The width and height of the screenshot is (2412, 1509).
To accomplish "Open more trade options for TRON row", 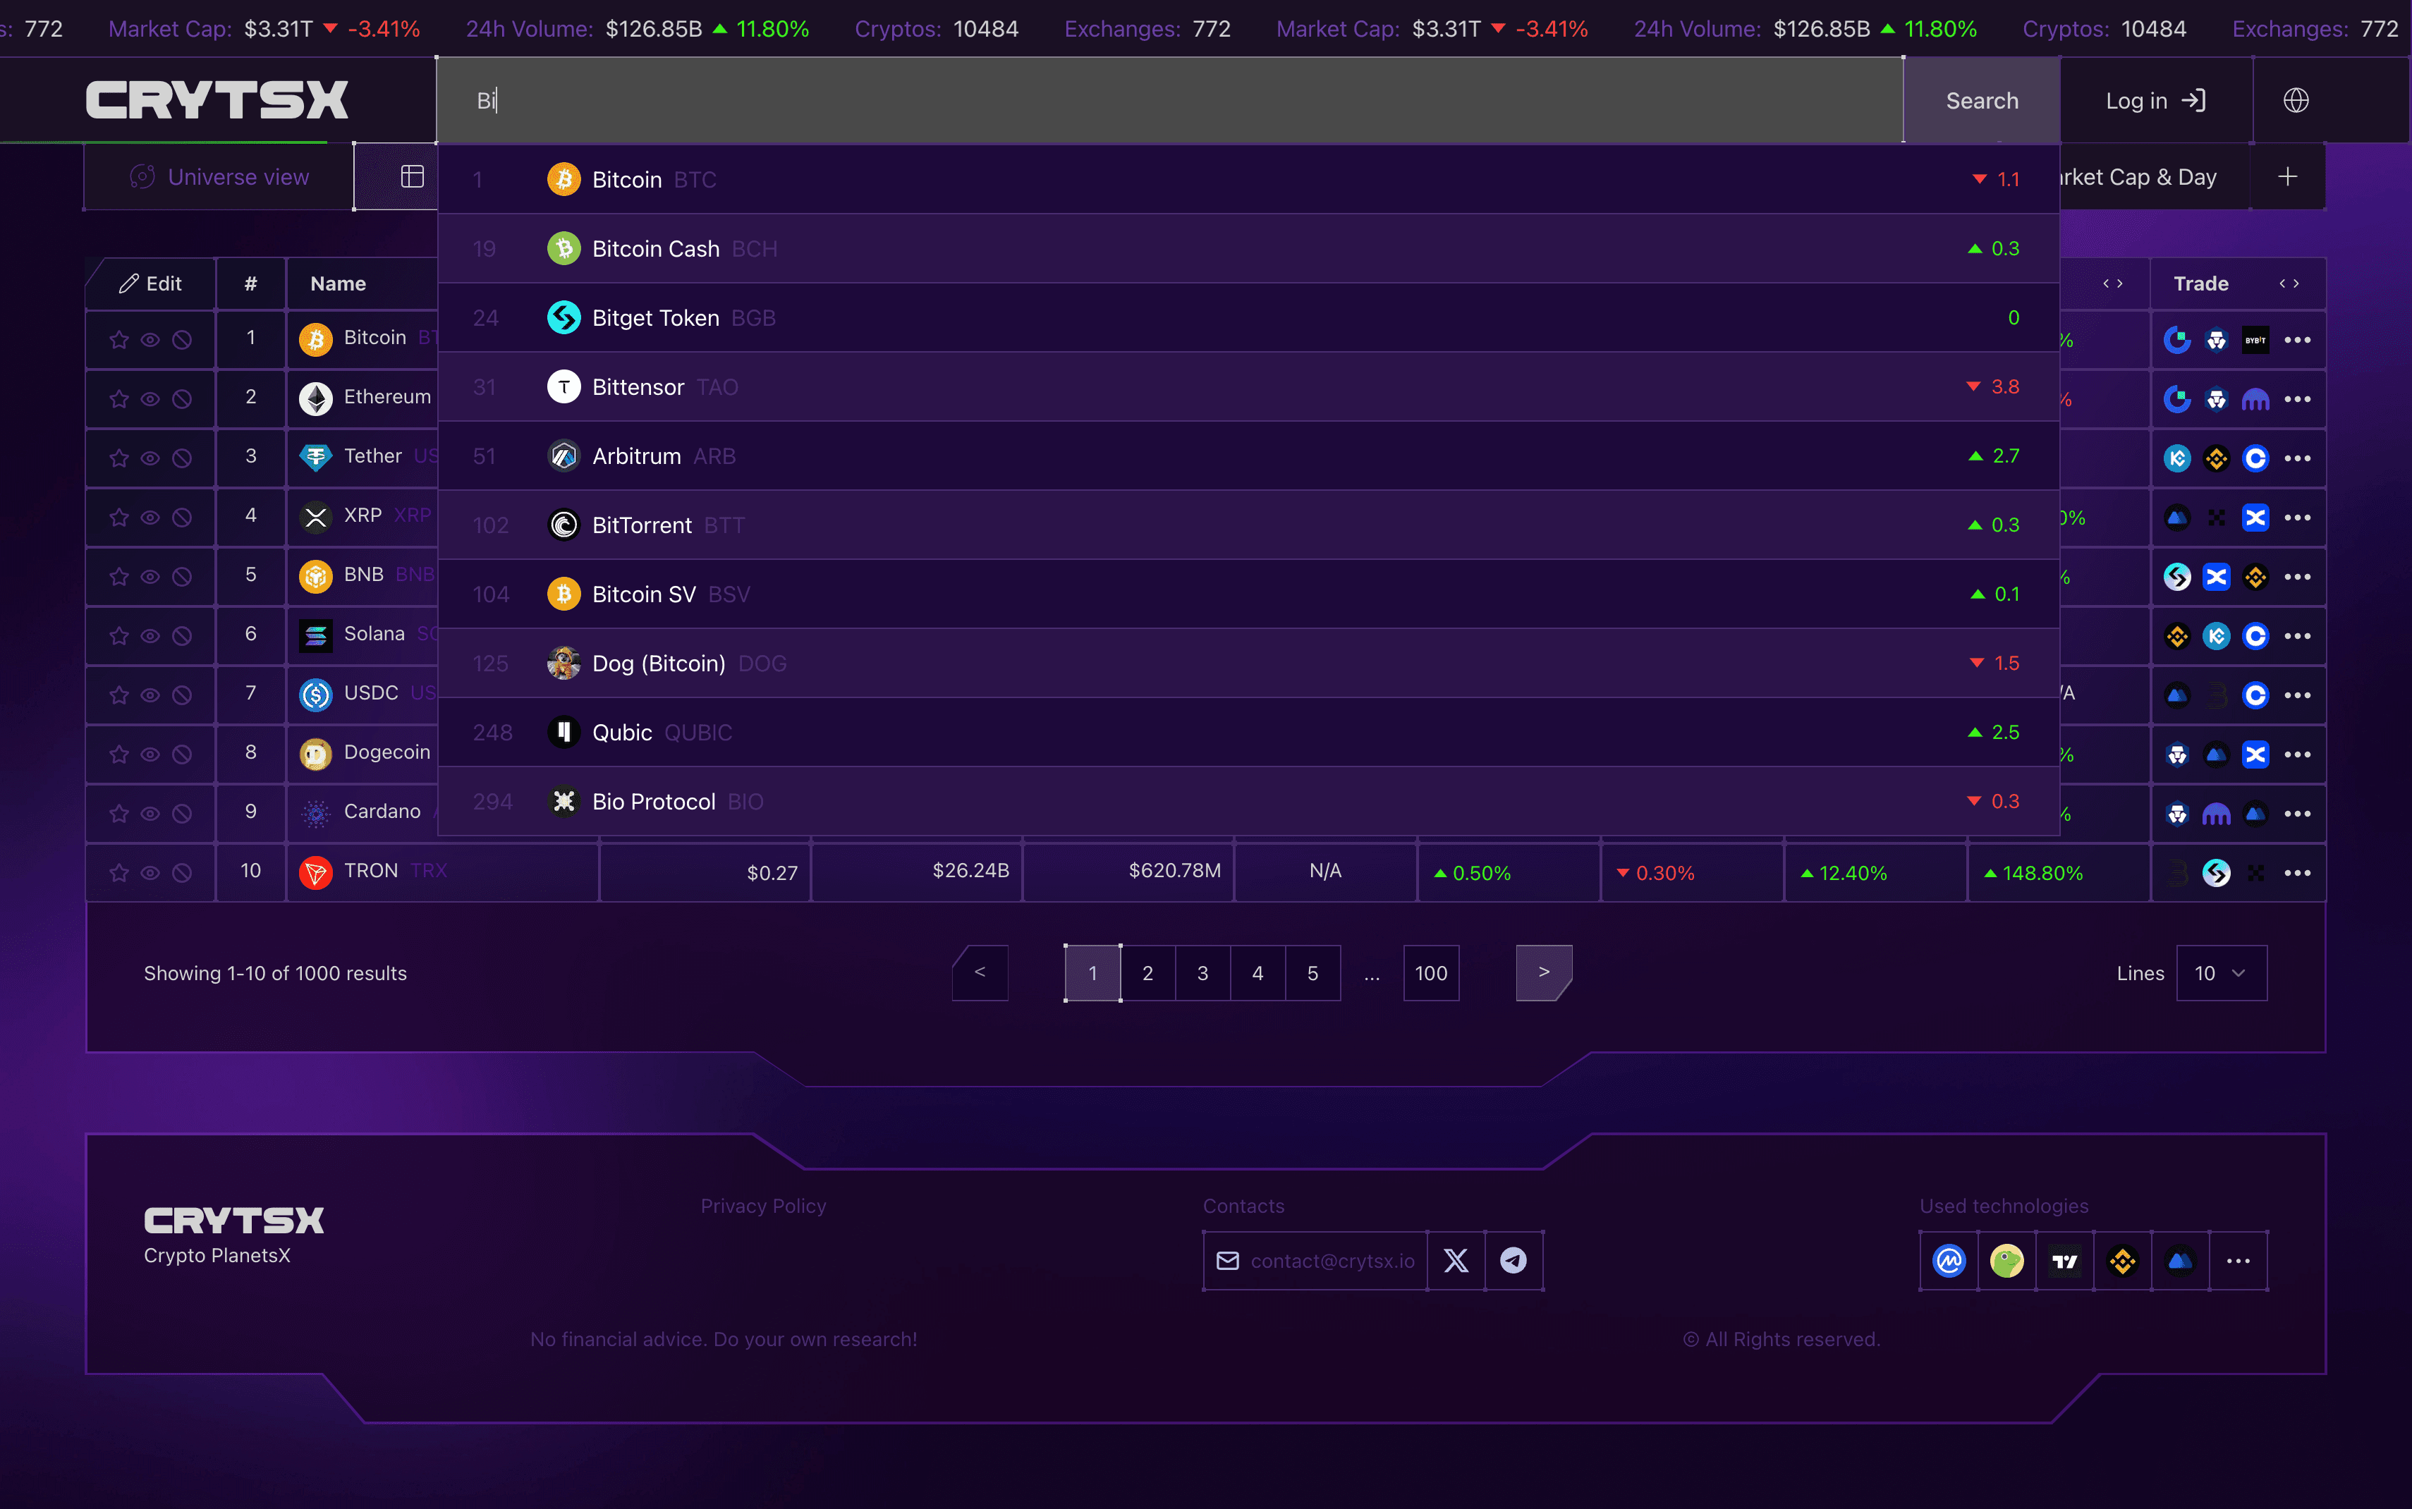I will (2297, 873).
